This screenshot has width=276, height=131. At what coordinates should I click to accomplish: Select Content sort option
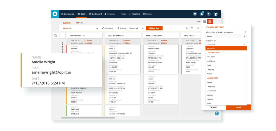pyautogui.click(x=226, y=99)
